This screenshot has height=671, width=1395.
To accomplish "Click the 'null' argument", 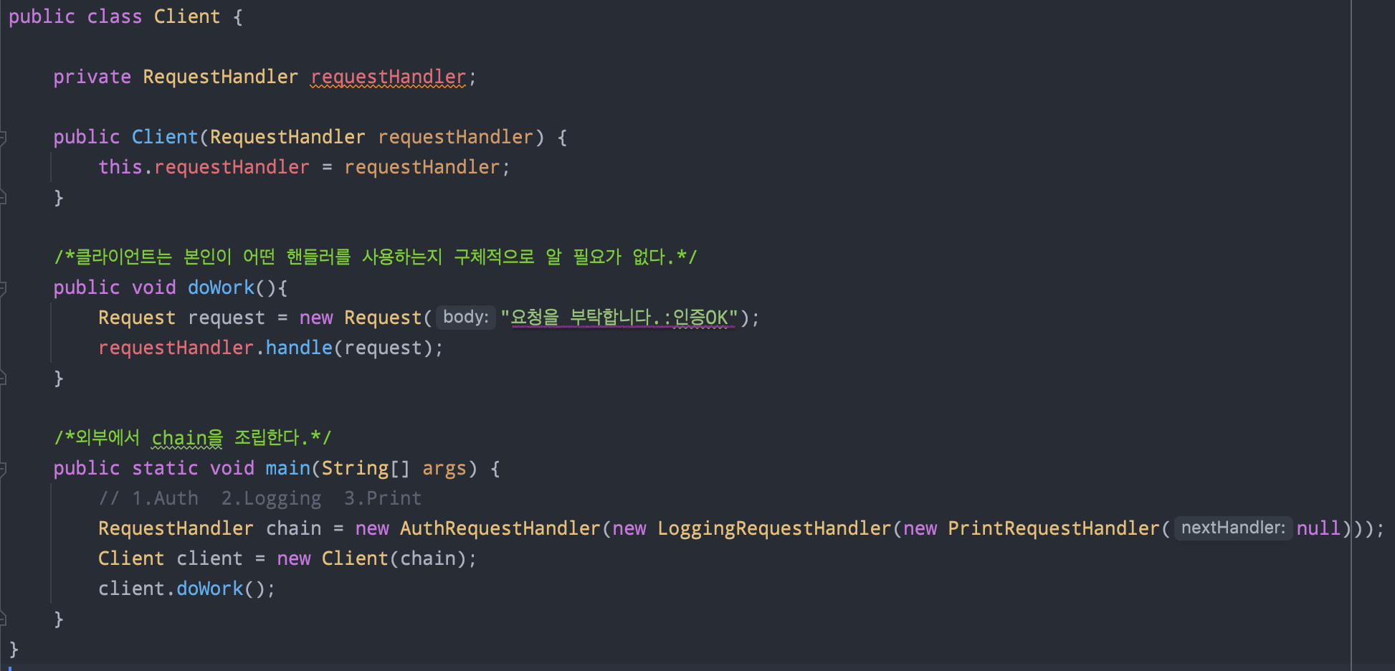I will coord(1318,528).
